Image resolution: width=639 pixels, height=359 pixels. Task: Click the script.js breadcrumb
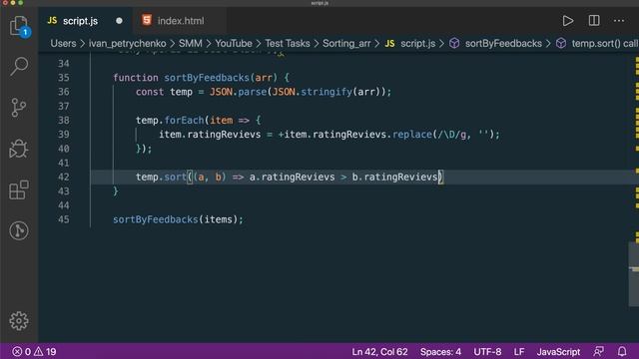(410, 44)
